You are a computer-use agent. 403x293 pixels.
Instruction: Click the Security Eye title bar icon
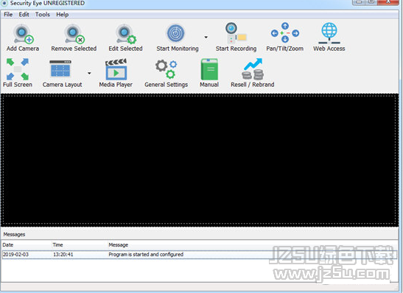pyautogui.click(x=4, y=3)
